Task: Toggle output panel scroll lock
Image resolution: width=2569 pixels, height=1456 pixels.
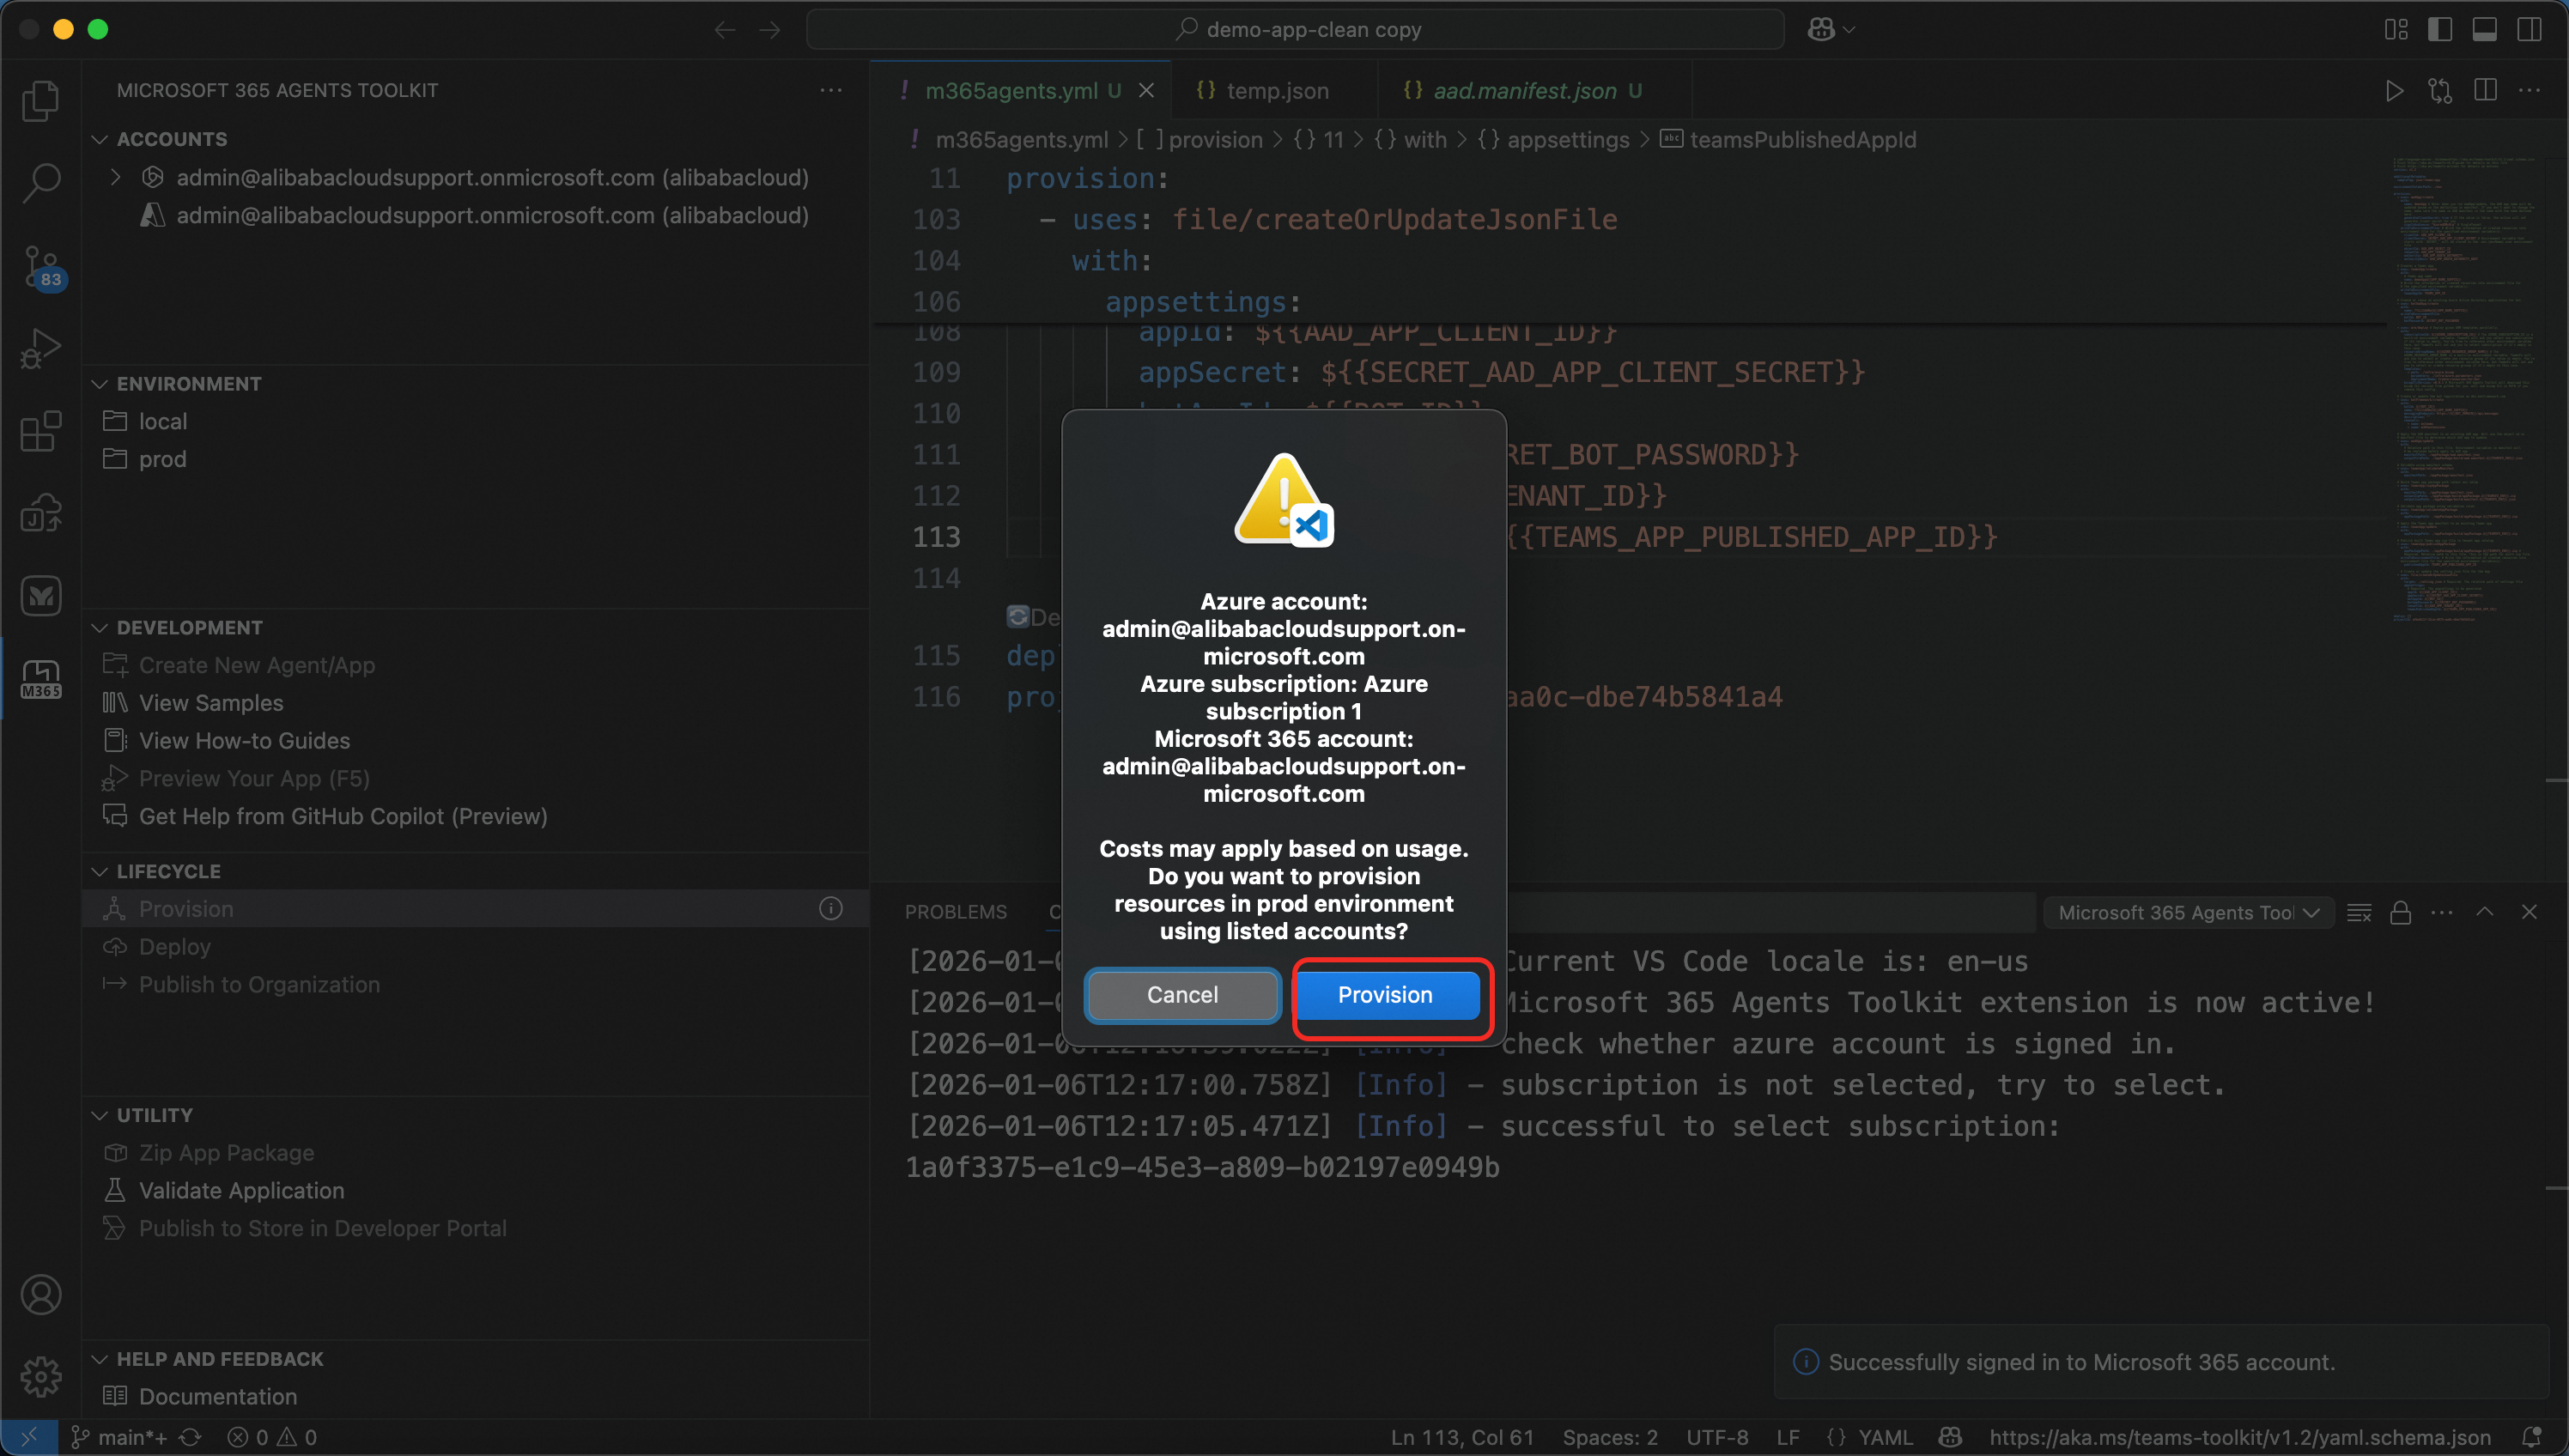Action: pyautogui.click(x=2400, y=912)
